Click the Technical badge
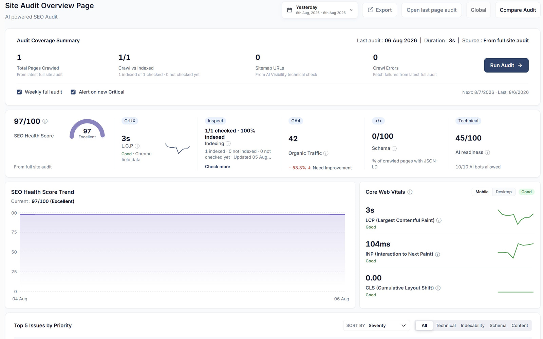Screen dimensions: 543x339 click(x=468, y=121)
